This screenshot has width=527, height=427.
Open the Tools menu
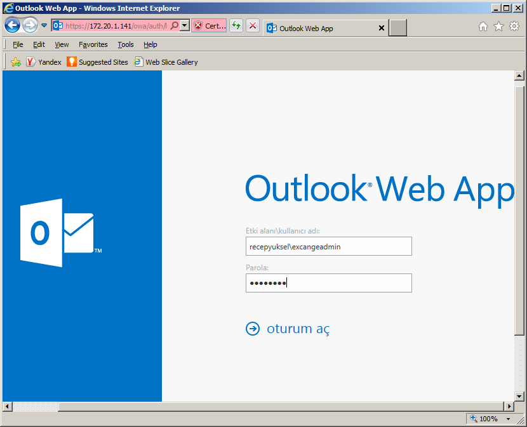tap(126, 44)
